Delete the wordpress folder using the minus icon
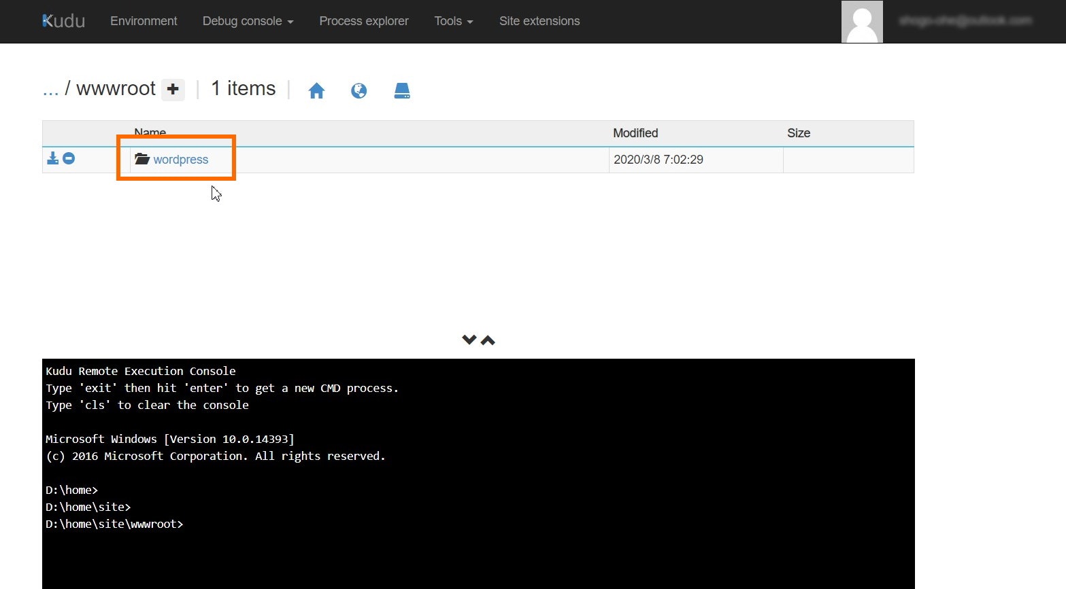1066x589 pixels. 69,158
